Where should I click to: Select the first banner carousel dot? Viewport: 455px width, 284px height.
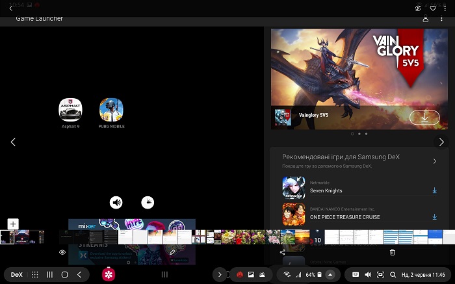pyautogui.click(x=352, y=134)
